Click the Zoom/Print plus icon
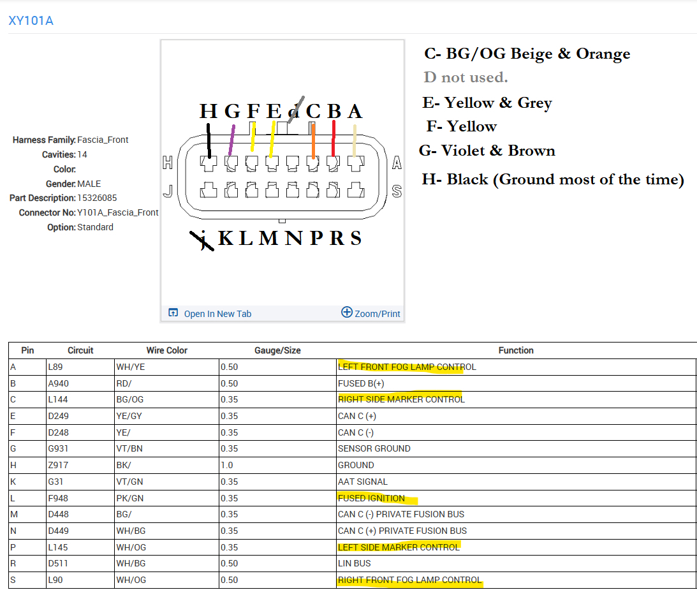This screenshot has width=697, height=590. [x=347, y=313]
